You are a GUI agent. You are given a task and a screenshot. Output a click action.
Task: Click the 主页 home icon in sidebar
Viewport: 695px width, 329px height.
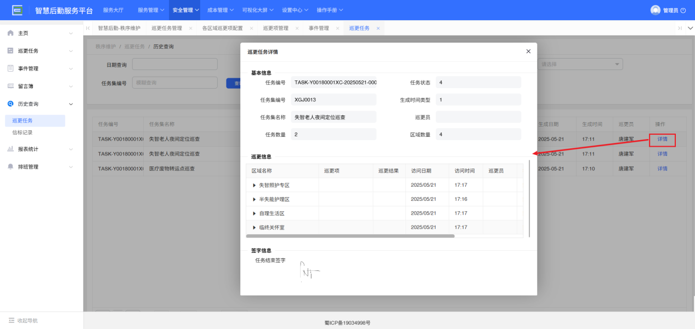point(10,33)
